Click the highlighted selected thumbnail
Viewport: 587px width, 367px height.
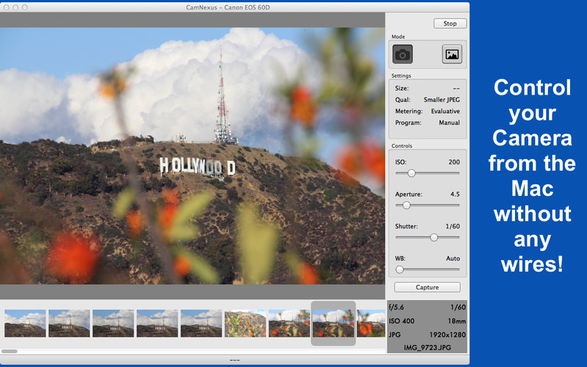tap(333, 323)
